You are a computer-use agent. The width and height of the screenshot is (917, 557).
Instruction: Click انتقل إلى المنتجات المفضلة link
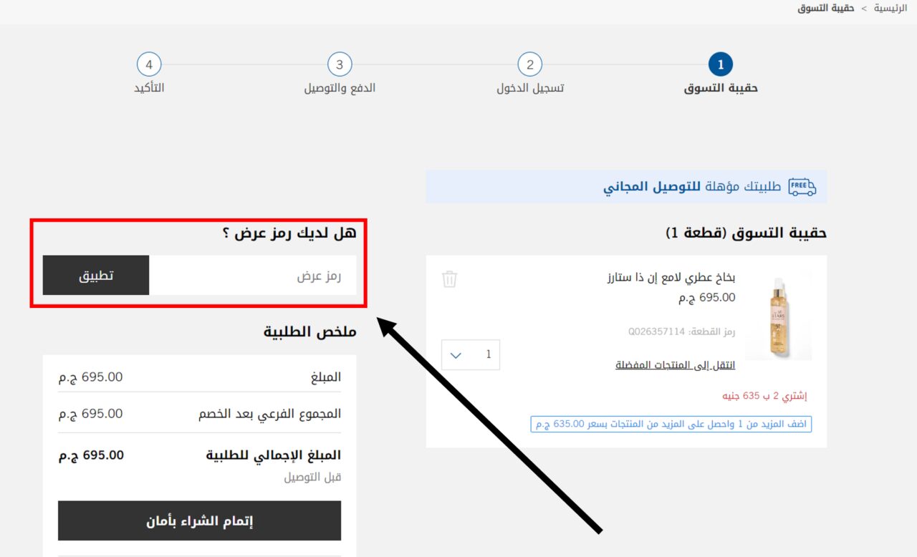coord(675,365)
